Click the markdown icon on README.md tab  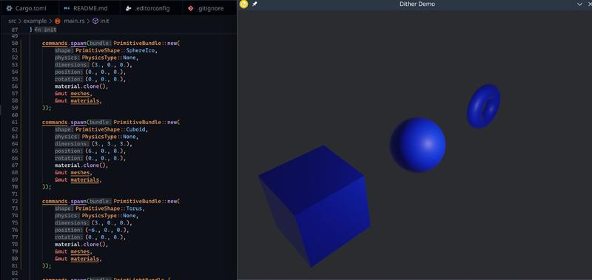click(67, 8)
